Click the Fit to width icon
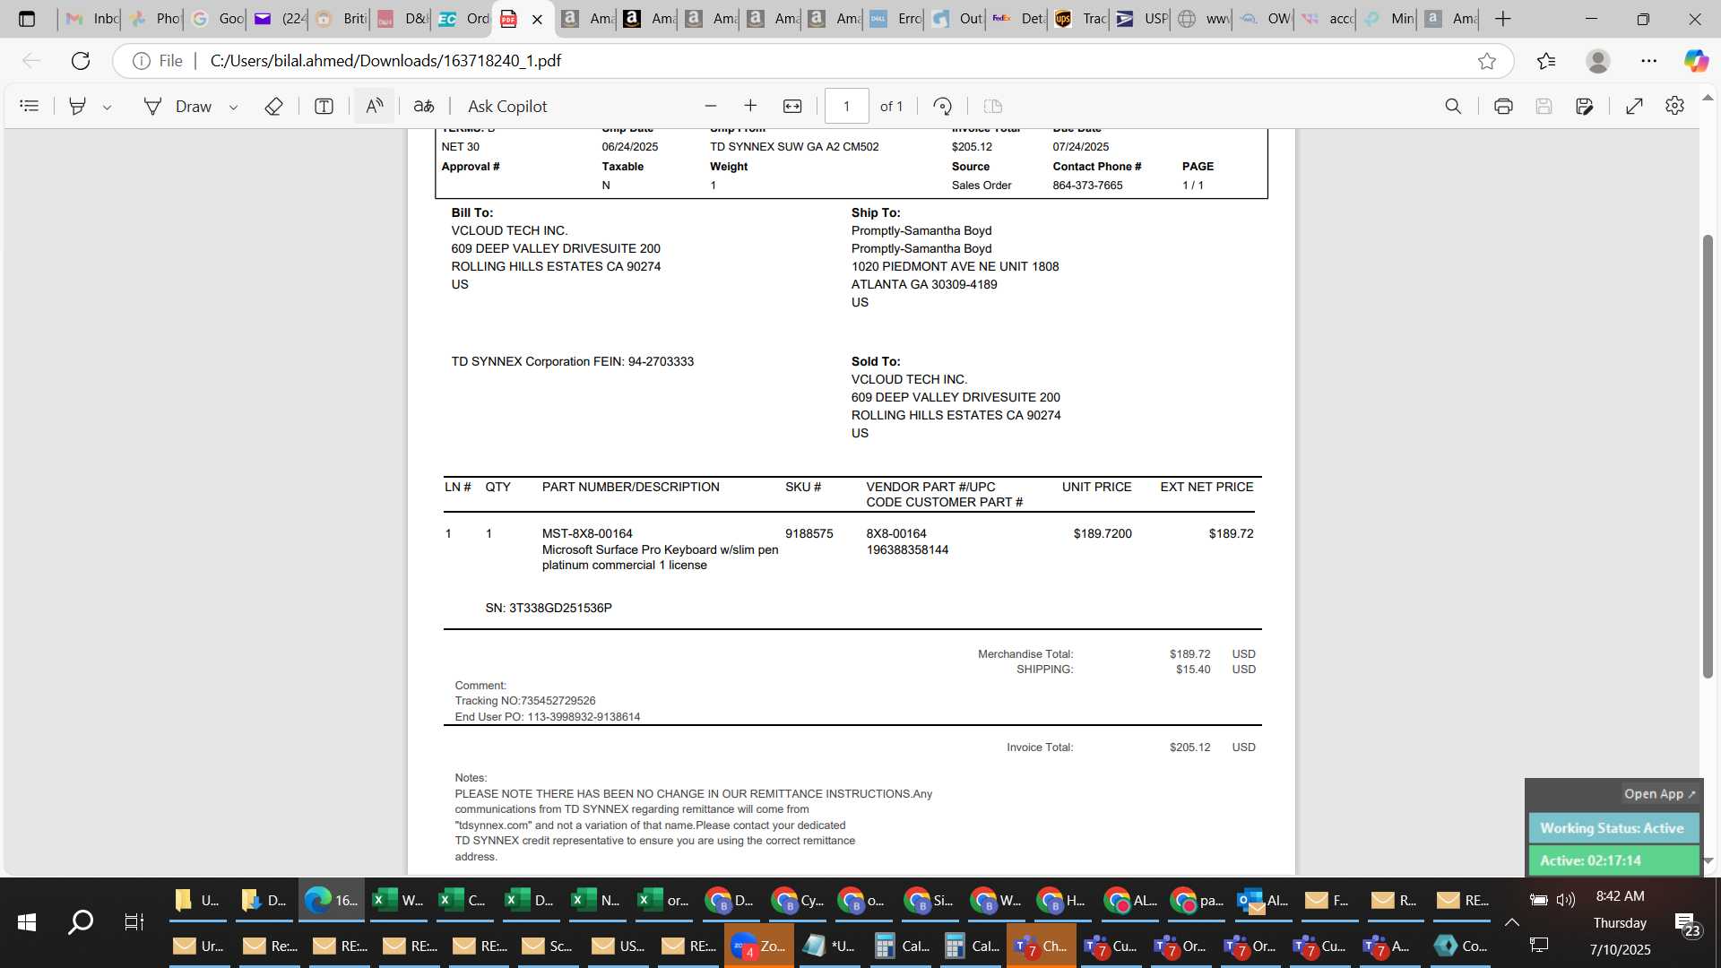This screenshot has height=968, width=1721. click(792, 106)
